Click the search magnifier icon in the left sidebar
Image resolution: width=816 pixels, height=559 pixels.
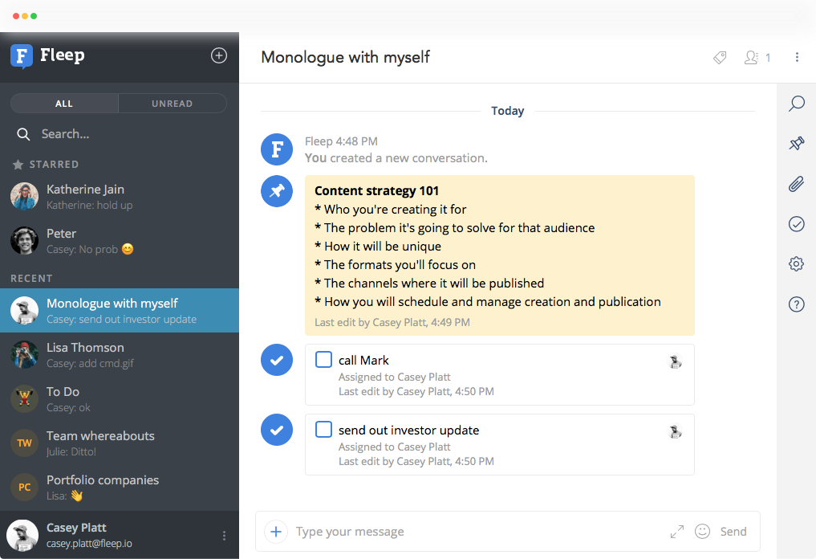23,134
